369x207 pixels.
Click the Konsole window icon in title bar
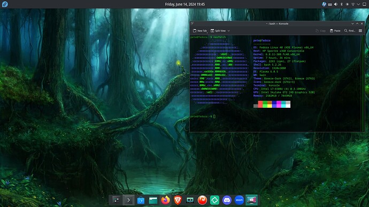point(193,23)
